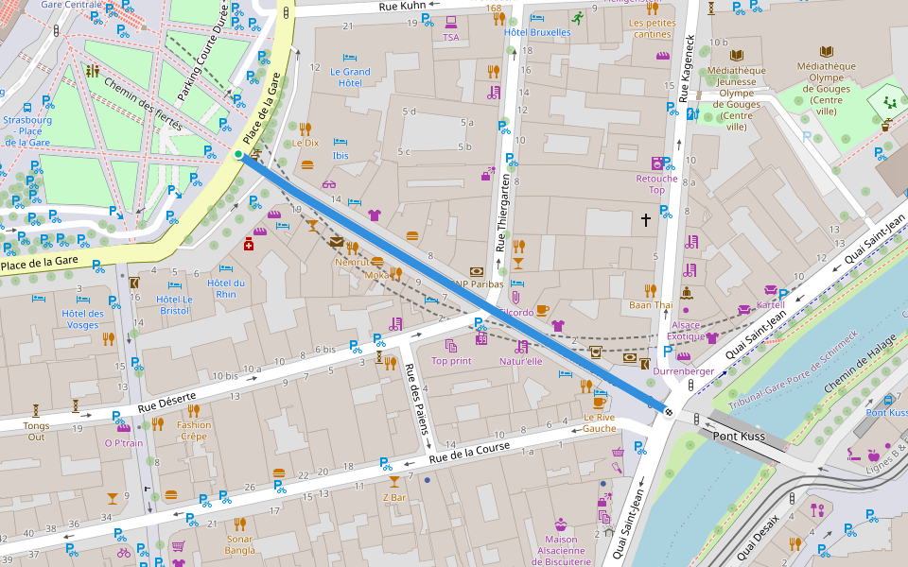This screenshot has width=908, height=567.
Task: Select the church cross icon
Action: [646, 220]
